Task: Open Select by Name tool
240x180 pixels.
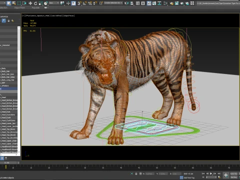Action: pos(14,3)
